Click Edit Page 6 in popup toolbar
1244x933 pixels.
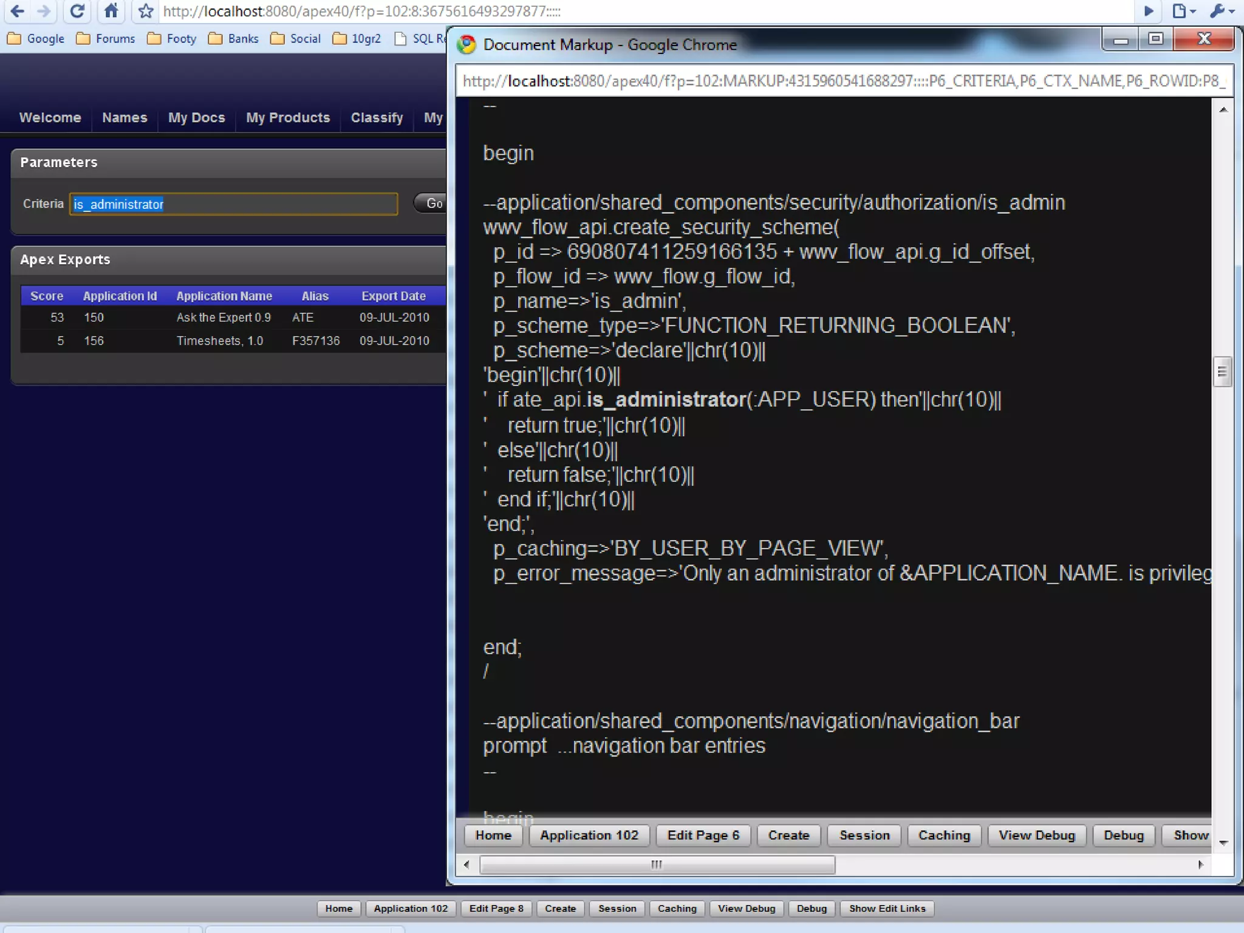point(703,835)
